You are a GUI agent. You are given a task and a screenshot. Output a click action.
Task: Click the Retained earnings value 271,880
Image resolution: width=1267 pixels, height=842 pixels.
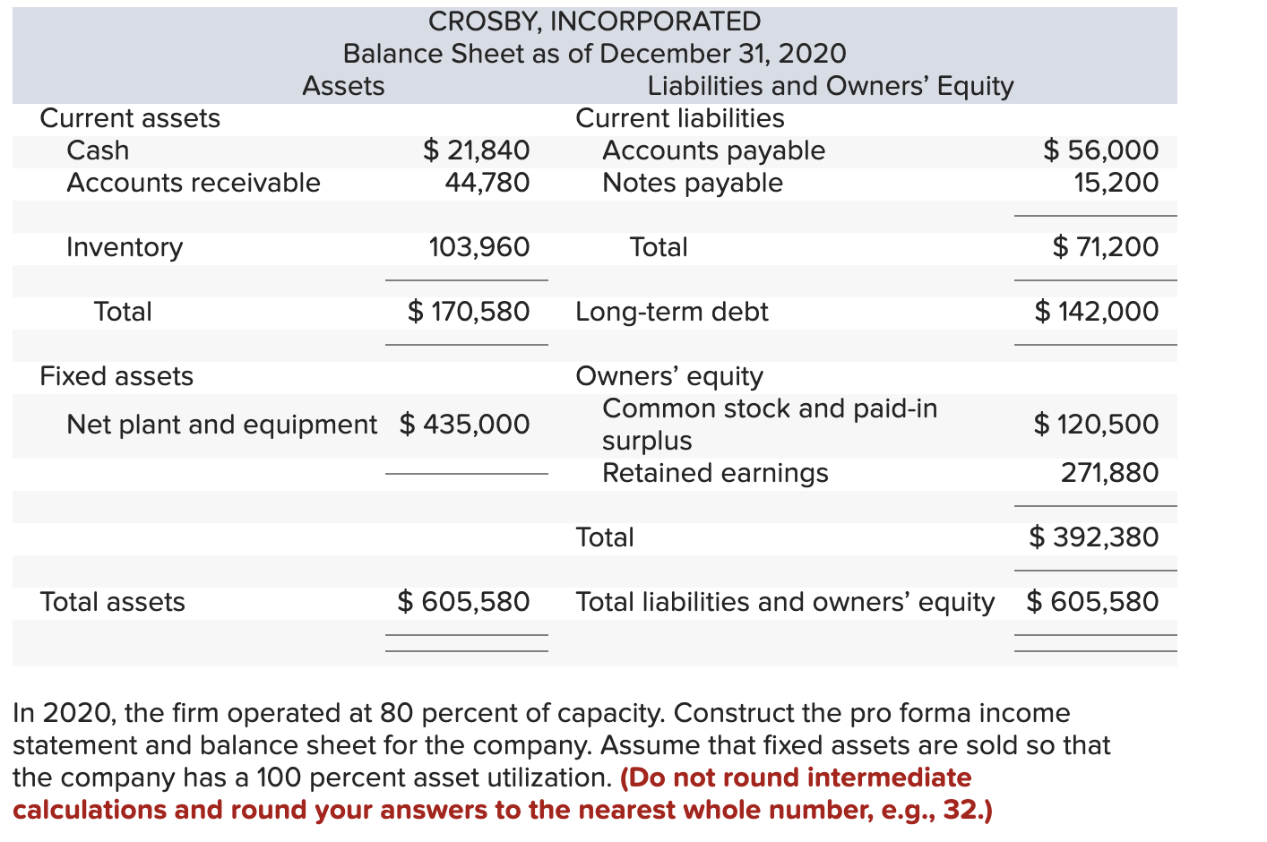1109,472
